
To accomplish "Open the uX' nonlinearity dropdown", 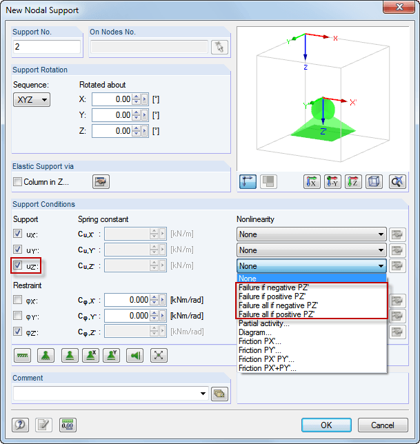I will coord(311,234).
